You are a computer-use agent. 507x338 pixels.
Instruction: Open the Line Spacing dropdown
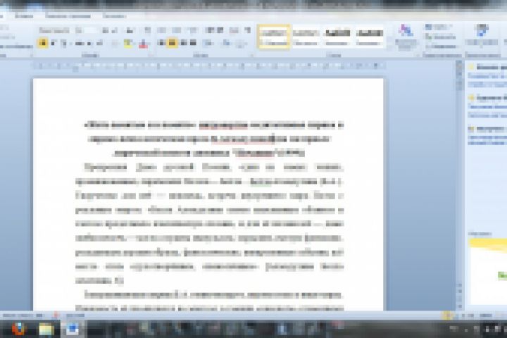tap(208, 43)
